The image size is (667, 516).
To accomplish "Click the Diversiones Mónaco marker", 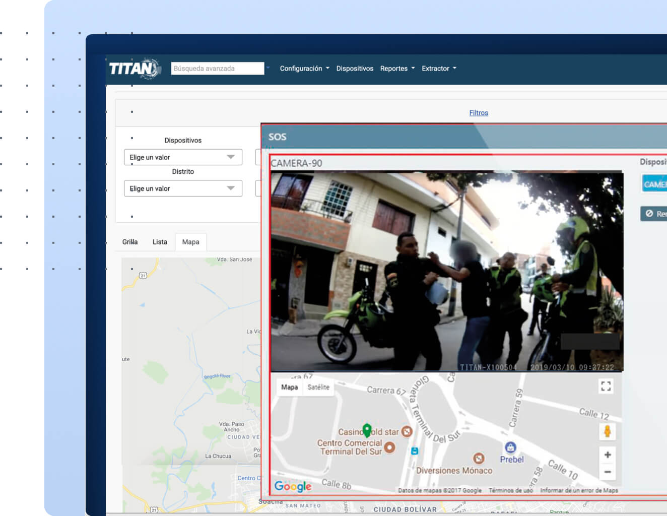I will coord(479,458).
